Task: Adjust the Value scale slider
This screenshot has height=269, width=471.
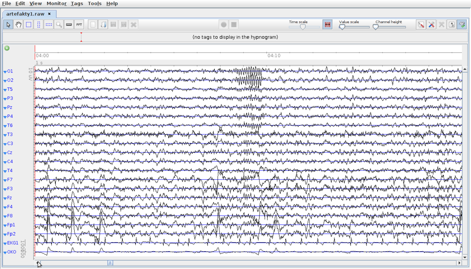Action: [x=342, y=27]
